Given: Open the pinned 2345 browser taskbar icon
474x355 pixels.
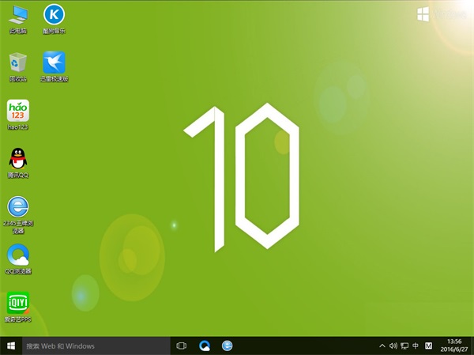Looking at the screenshot, I should [x=228, y=346].
